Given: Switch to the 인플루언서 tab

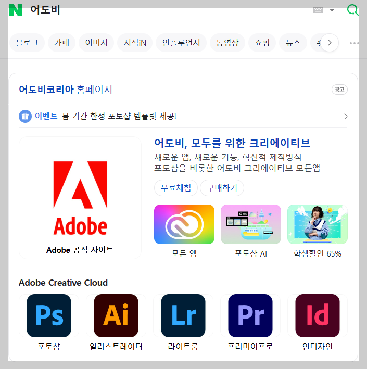Looking at the screenshot, I should pyautogui.click(x=181, y=43).
